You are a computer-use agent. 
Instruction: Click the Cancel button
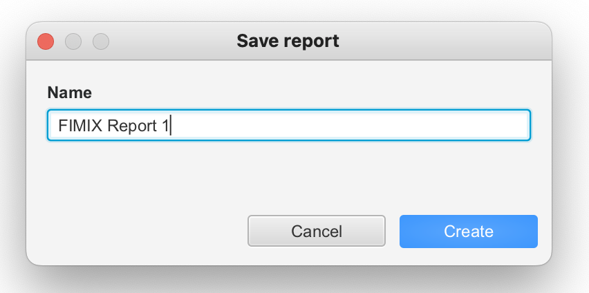tap(316, 231)
